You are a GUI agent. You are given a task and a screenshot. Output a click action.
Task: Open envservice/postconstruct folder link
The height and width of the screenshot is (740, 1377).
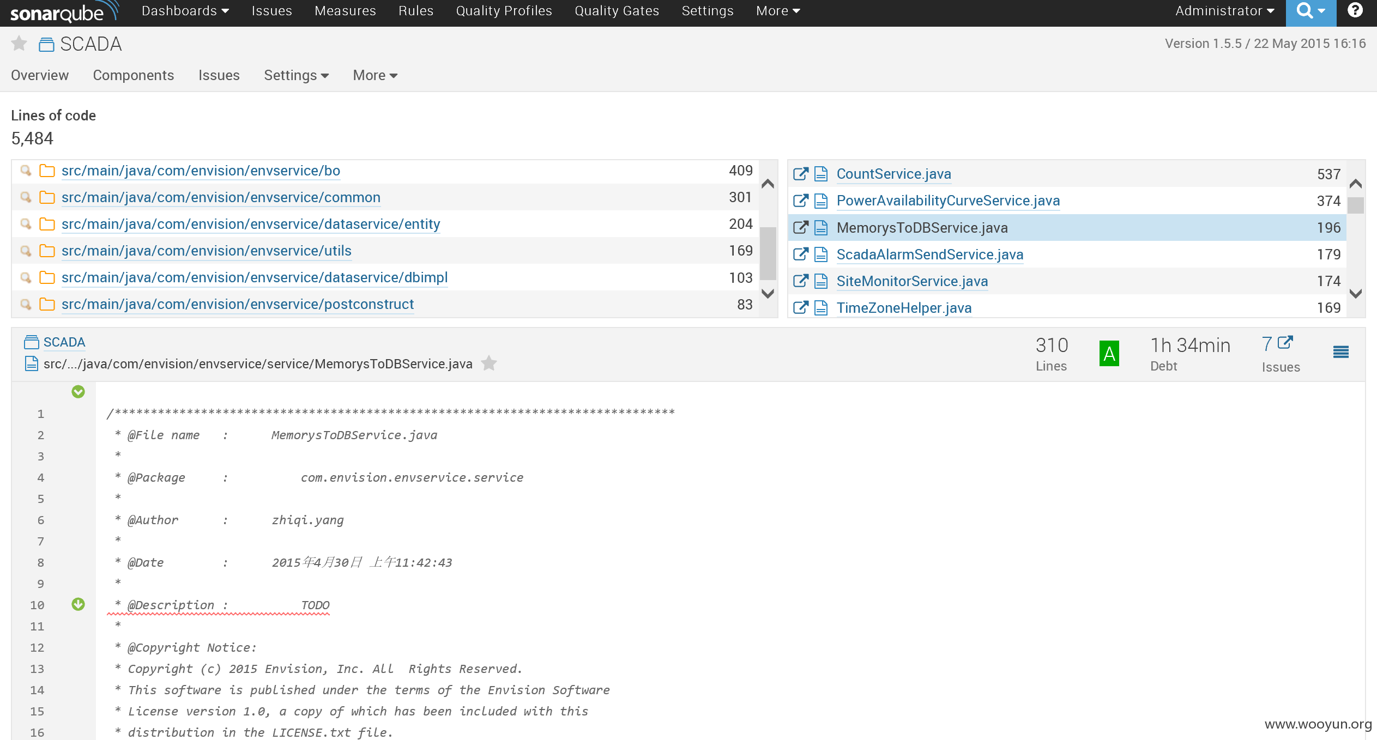pyautogui.click(x=238, y=304)
